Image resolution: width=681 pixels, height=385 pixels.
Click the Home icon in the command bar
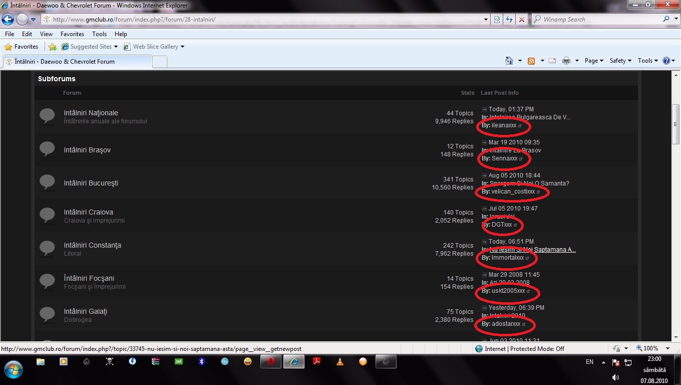pyautogui.click(x=509, y=61)
